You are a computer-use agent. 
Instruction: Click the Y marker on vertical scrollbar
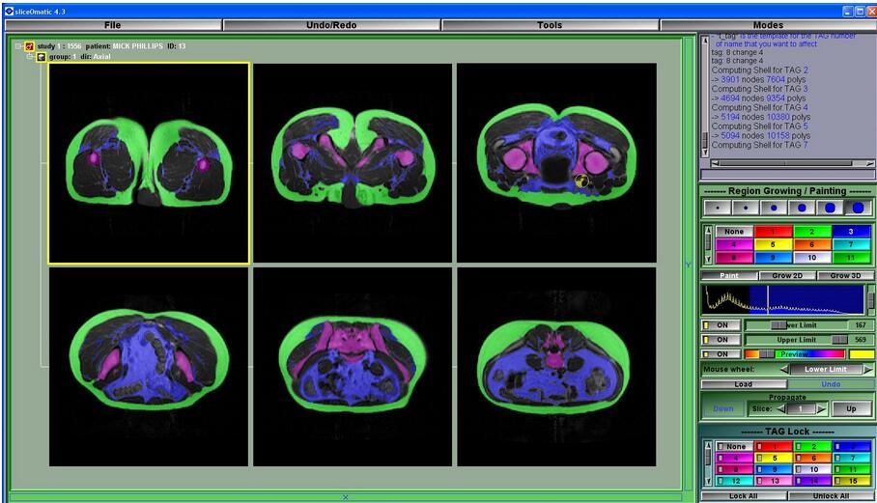tap(689, 265)
